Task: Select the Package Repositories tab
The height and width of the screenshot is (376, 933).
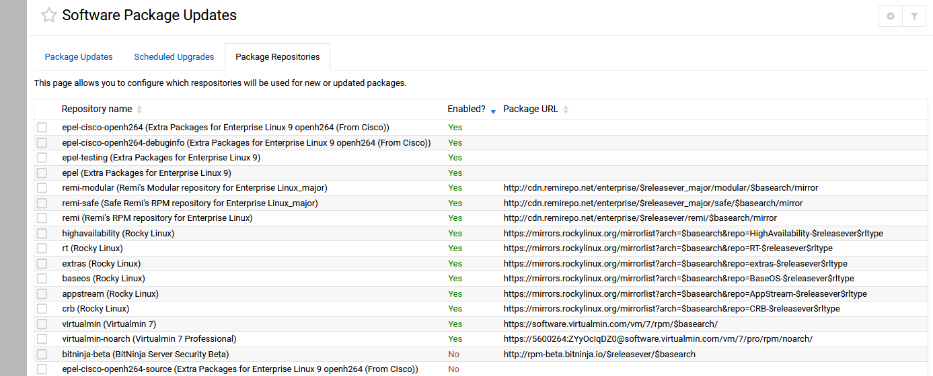Action: 277,57
